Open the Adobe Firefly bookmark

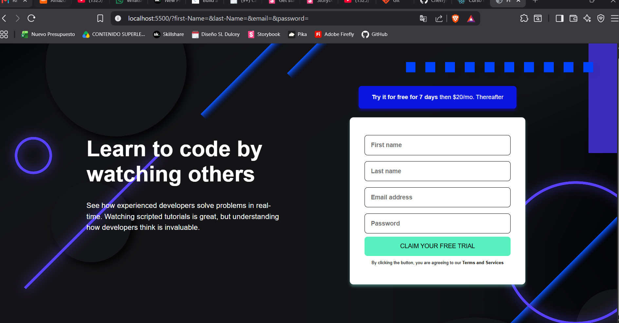(x=334, y=34)
